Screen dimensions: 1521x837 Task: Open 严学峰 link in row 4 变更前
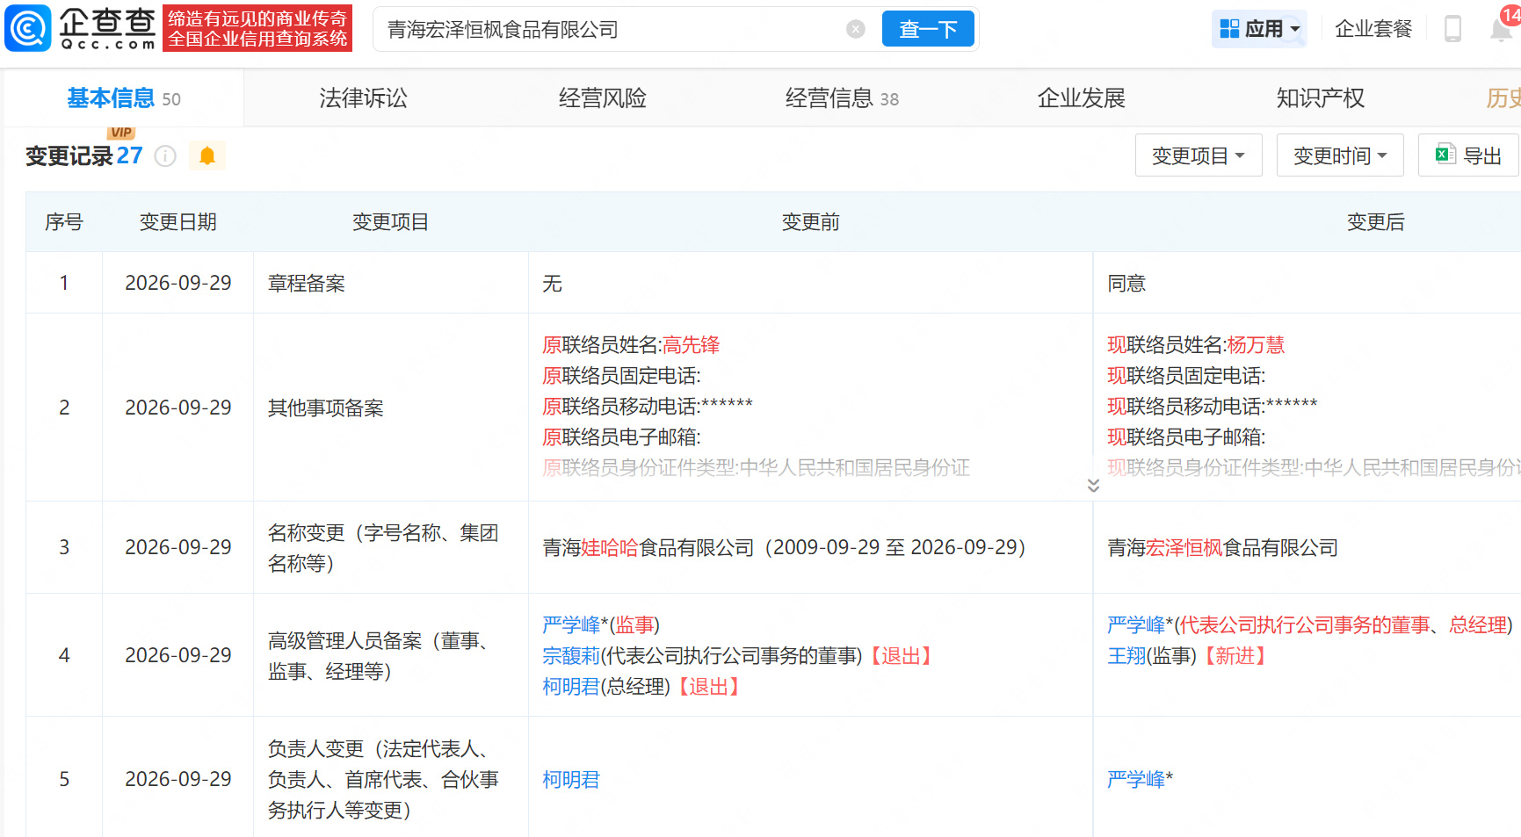pyautogui.click(x=571, y=625)
